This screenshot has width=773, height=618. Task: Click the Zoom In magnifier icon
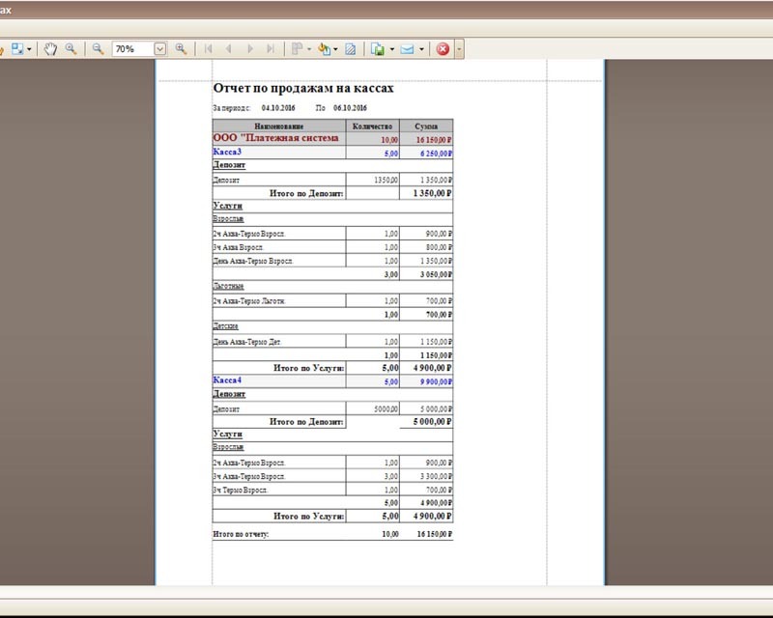click(x=181, y=48)
